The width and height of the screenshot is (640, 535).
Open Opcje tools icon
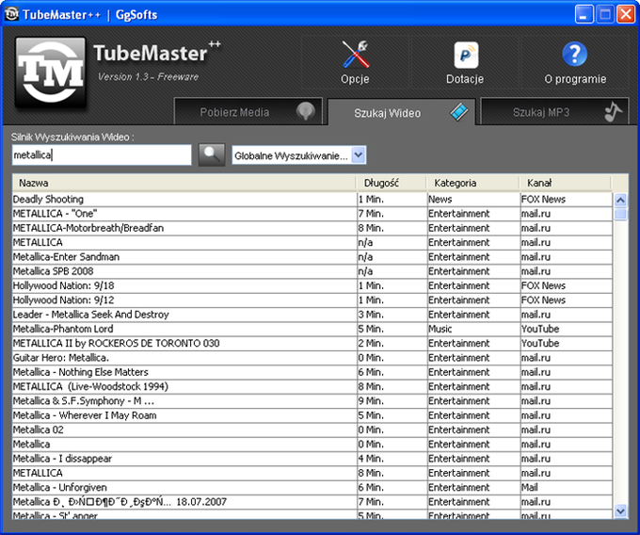(355, 55)
